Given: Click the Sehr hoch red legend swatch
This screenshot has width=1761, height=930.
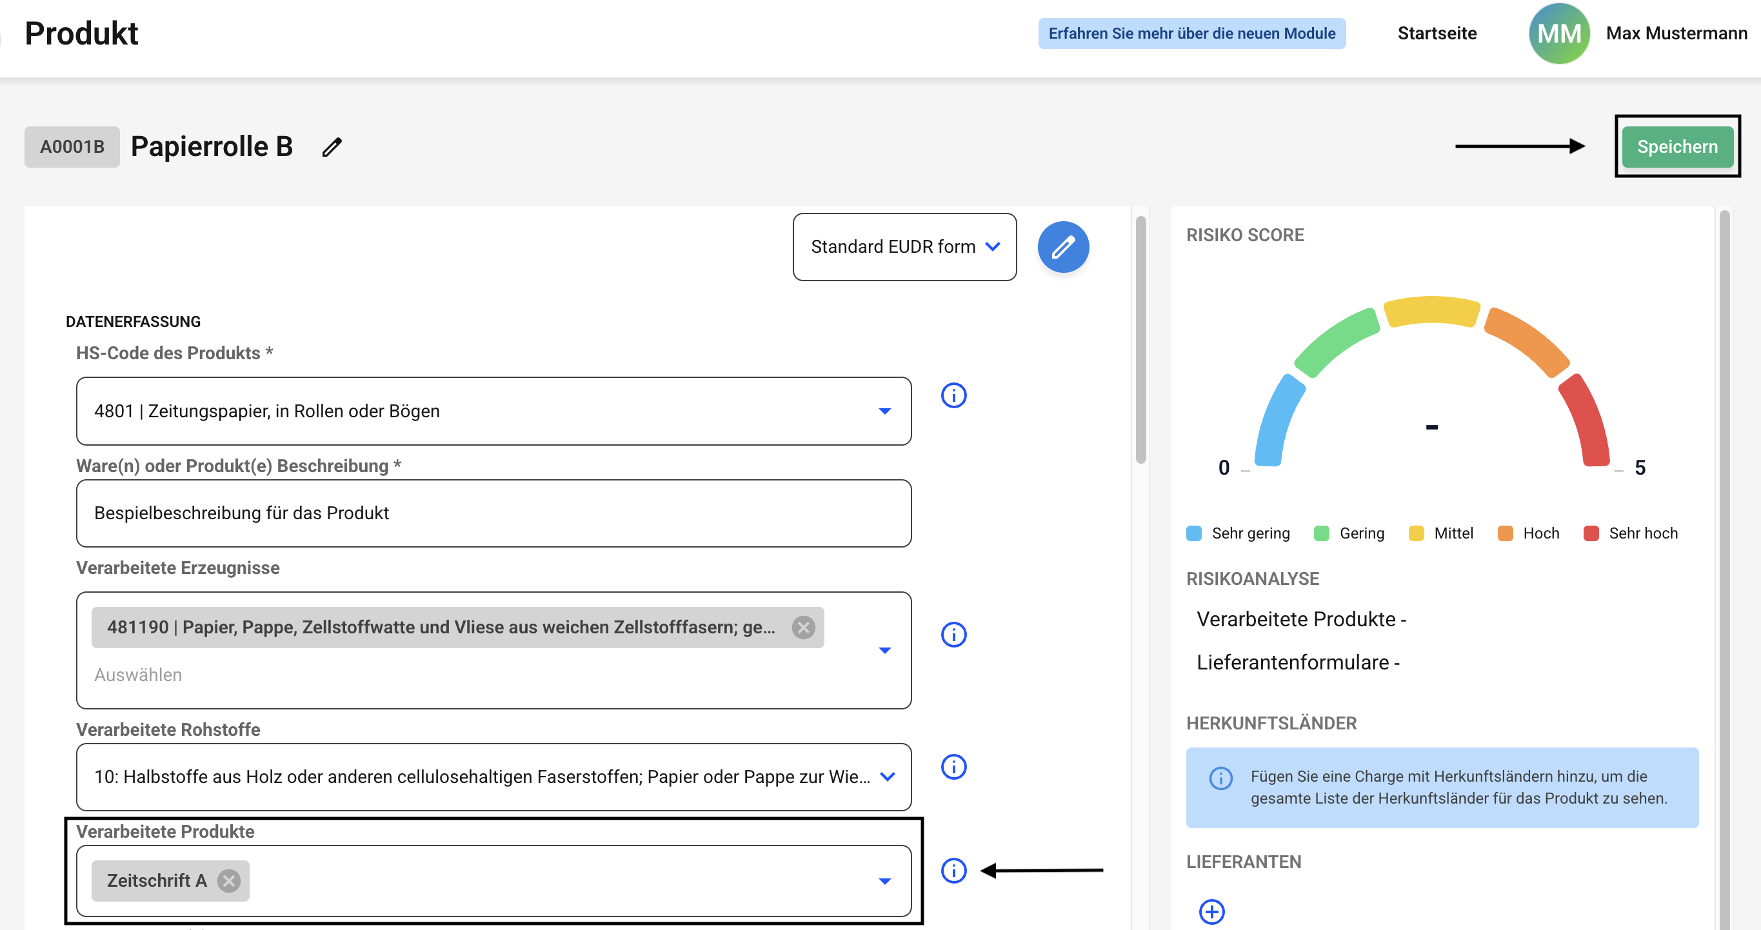Looking at the screenshot, I should (x=1591, y=533).
